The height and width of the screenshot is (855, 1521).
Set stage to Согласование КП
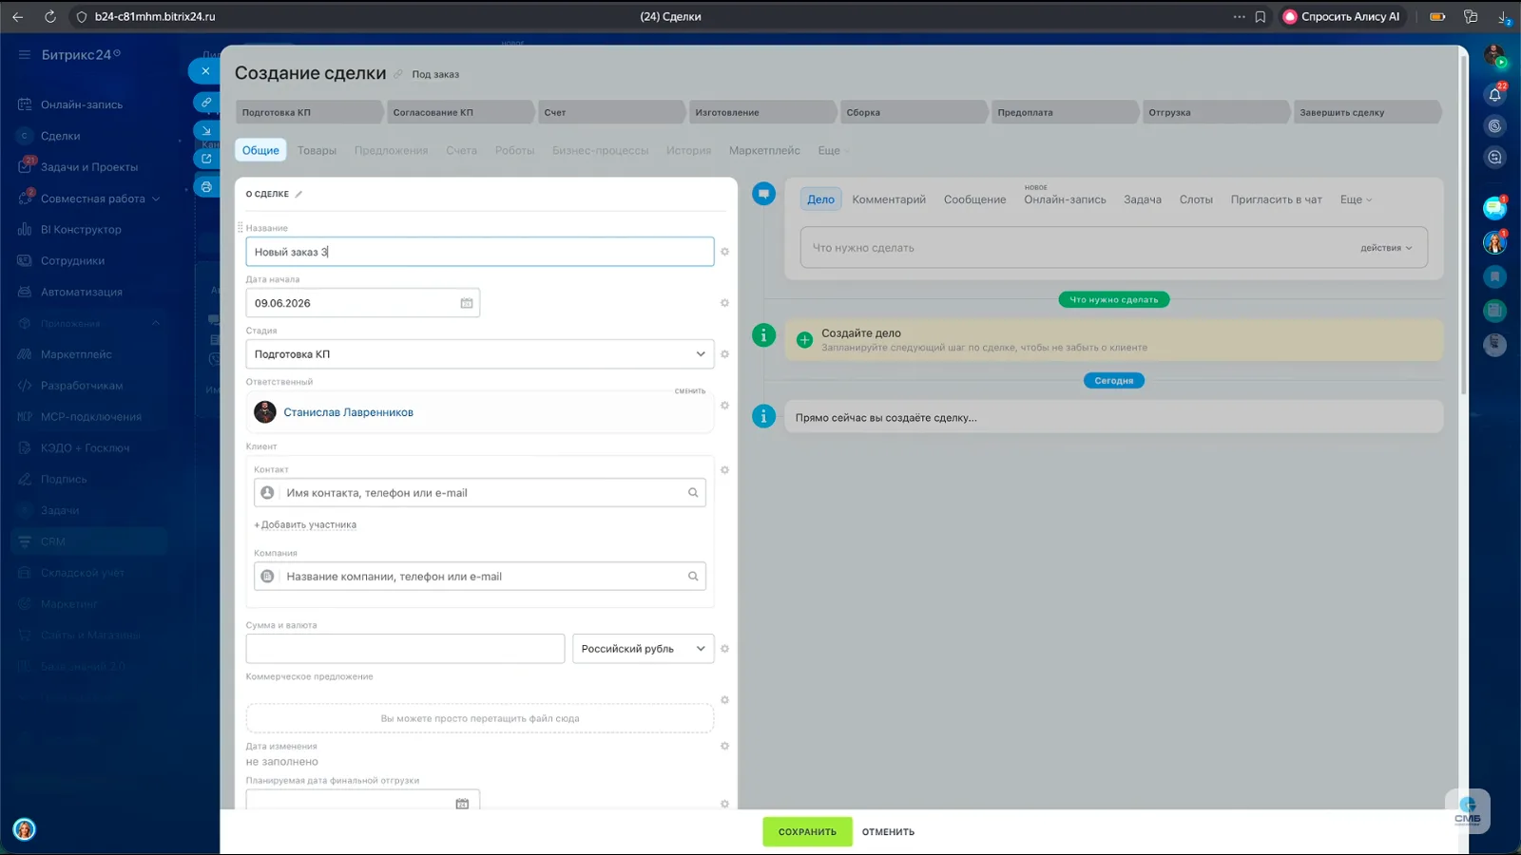(460, 112)
